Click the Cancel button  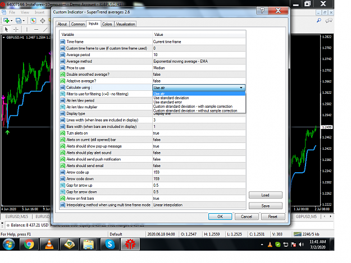(x=247, y=216)
